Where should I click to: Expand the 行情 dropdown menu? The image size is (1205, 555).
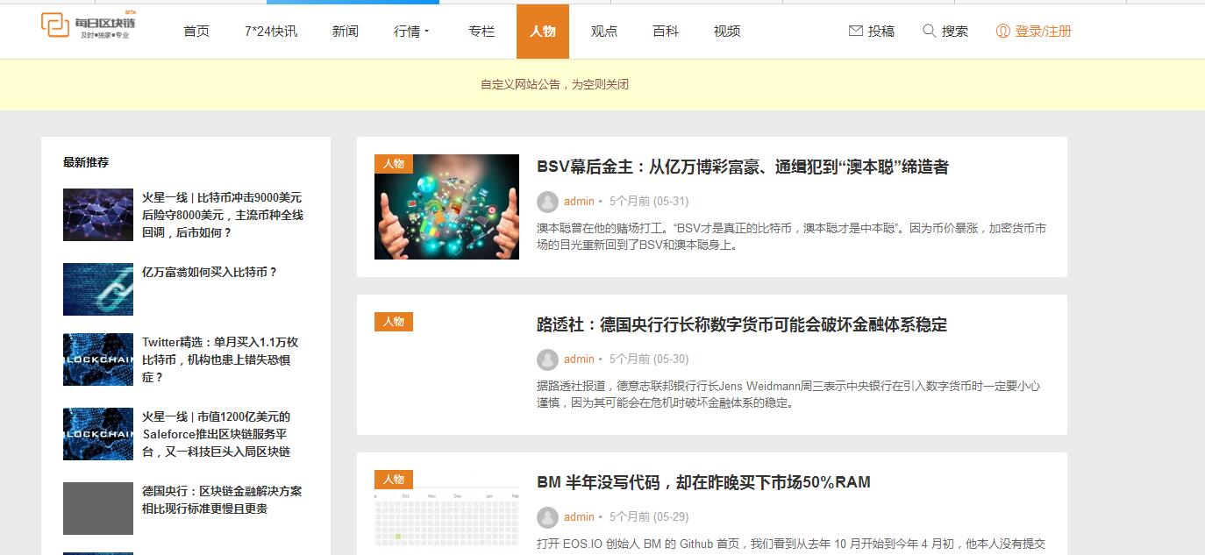coord(411,32)
